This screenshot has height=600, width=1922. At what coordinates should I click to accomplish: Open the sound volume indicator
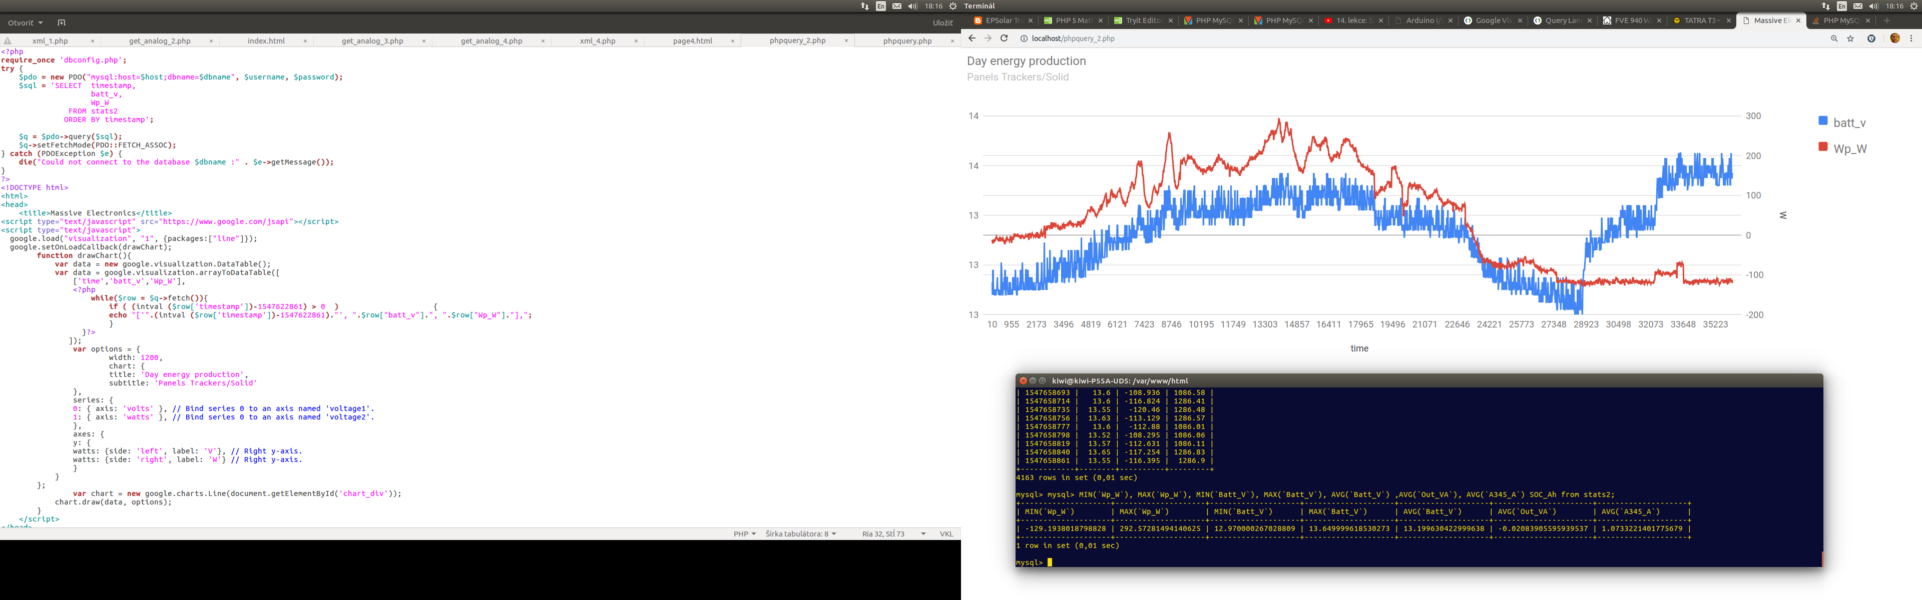(912, 6)
